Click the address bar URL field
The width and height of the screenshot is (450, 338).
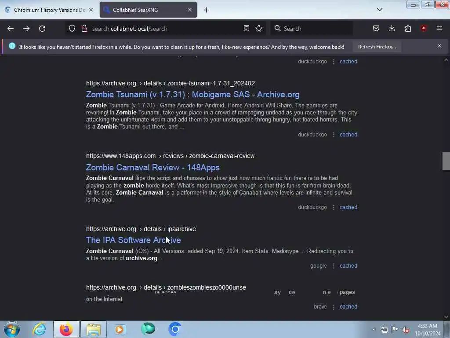[165, 29]
